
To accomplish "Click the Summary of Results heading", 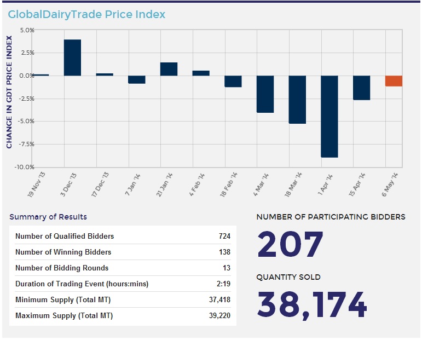I will point(48,217).
